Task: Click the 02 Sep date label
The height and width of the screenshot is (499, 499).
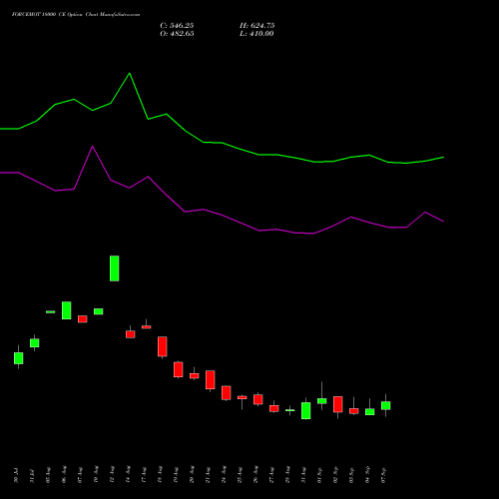Action: (x=335, y=475)
